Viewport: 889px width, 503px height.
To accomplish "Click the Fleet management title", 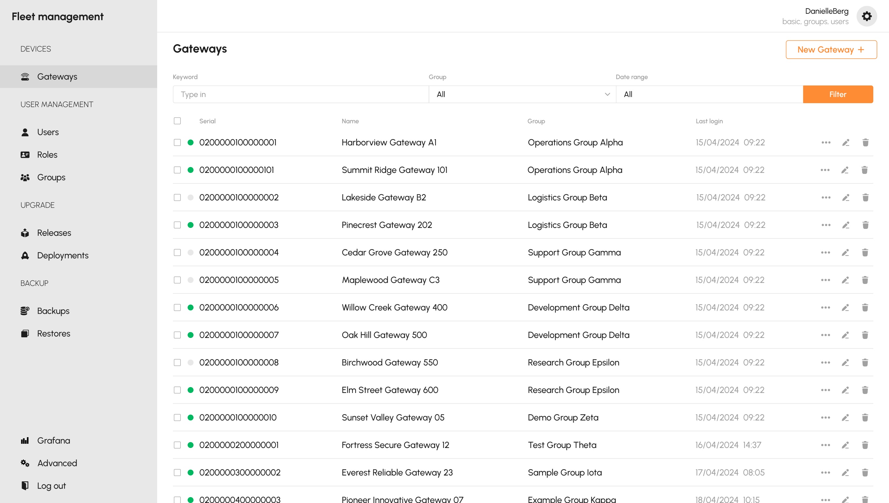I will [x=58, y=17].
